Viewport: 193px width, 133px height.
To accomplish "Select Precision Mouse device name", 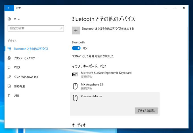I will [x=91, y=96].
